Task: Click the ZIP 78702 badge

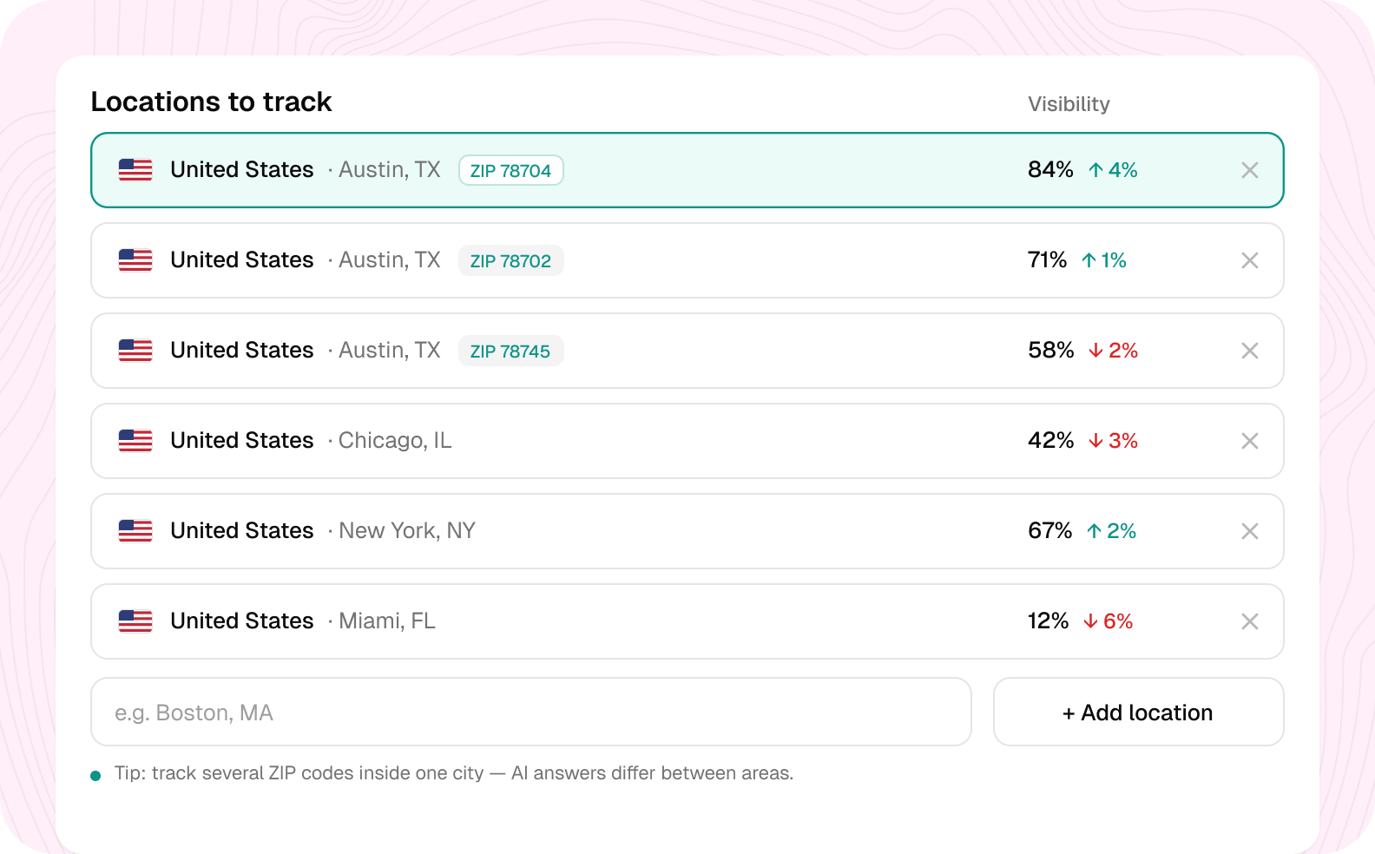Action: (x=510, y=260)
